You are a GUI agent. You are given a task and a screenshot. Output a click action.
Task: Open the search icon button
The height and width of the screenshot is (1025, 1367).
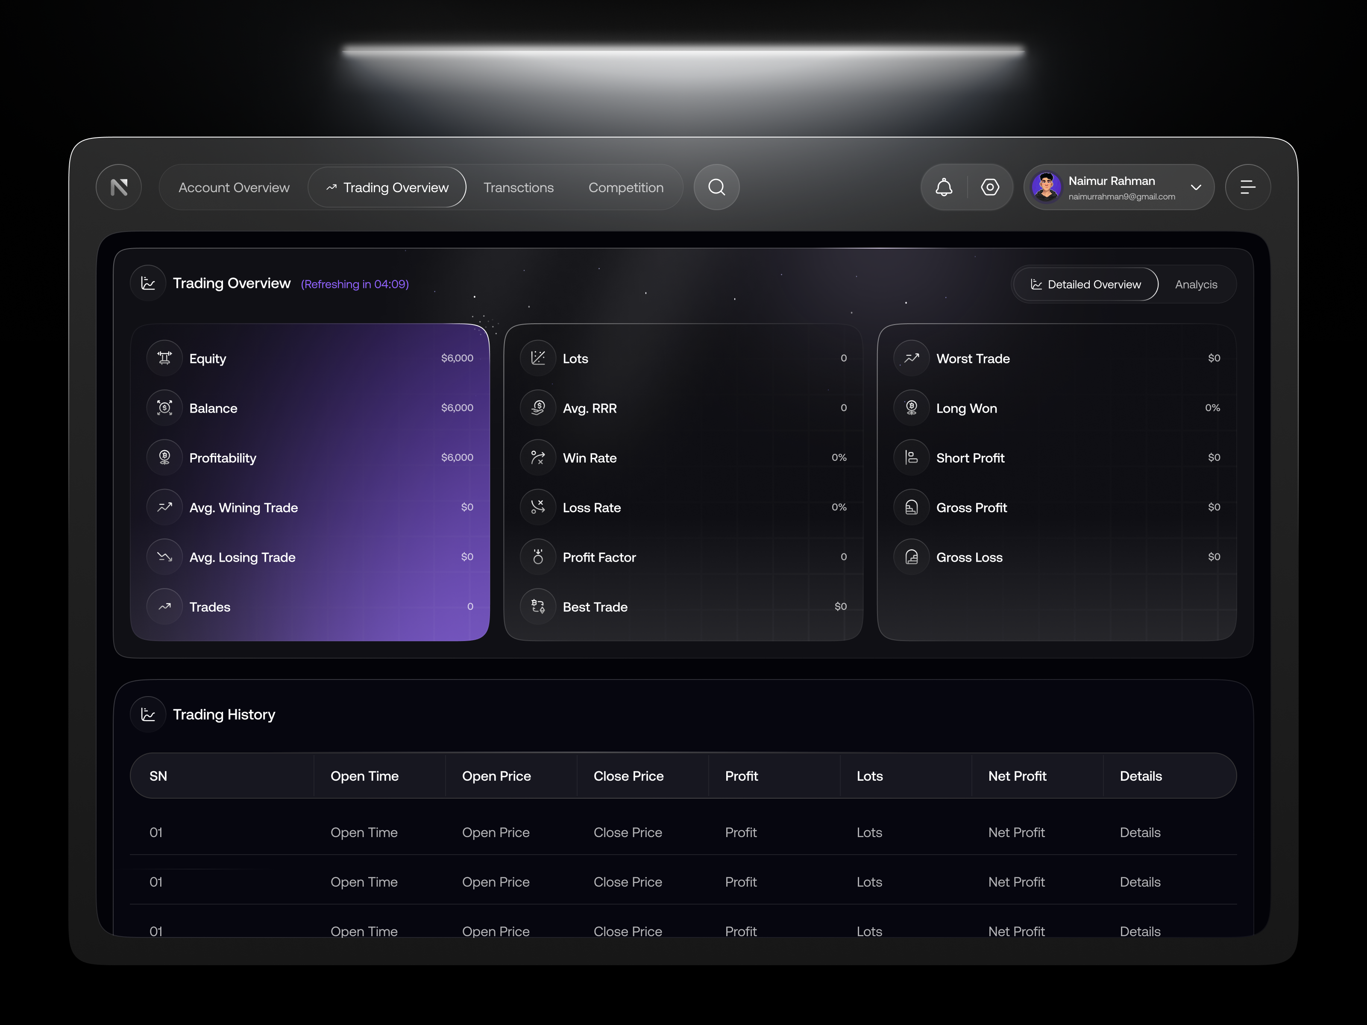coord(716,187)
